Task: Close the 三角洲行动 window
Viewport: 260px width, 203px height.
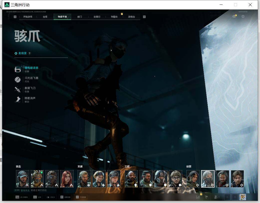Action: (250, 5)
